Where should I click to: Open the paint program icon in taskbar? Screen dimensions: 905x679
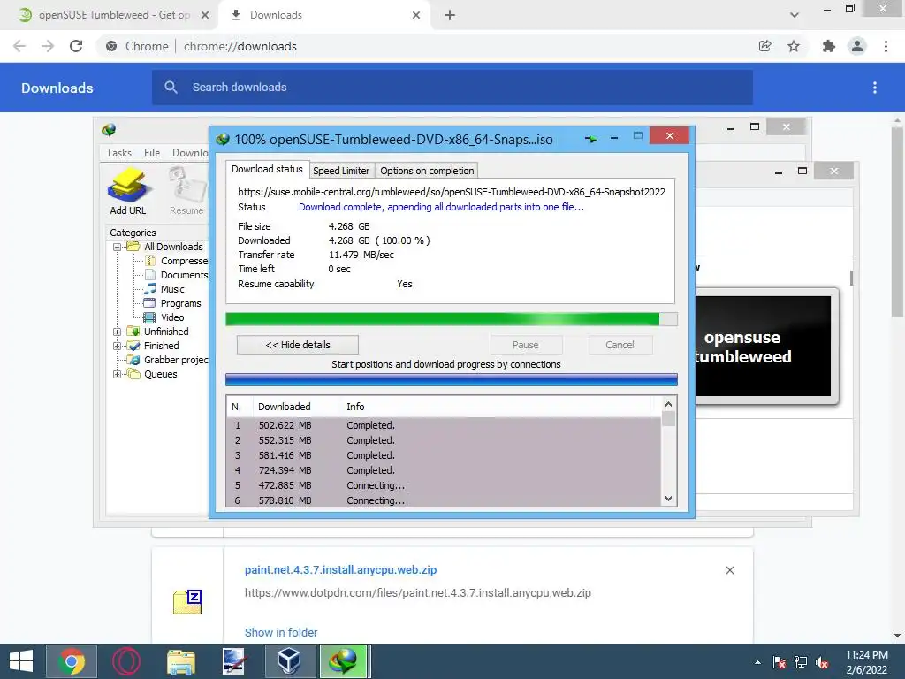click(x=235, y=661)
